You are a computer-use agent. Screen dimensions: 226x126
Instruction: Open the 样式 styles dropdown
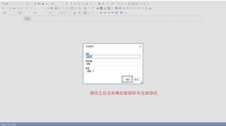pyautogui.click(x=8, y=13)
